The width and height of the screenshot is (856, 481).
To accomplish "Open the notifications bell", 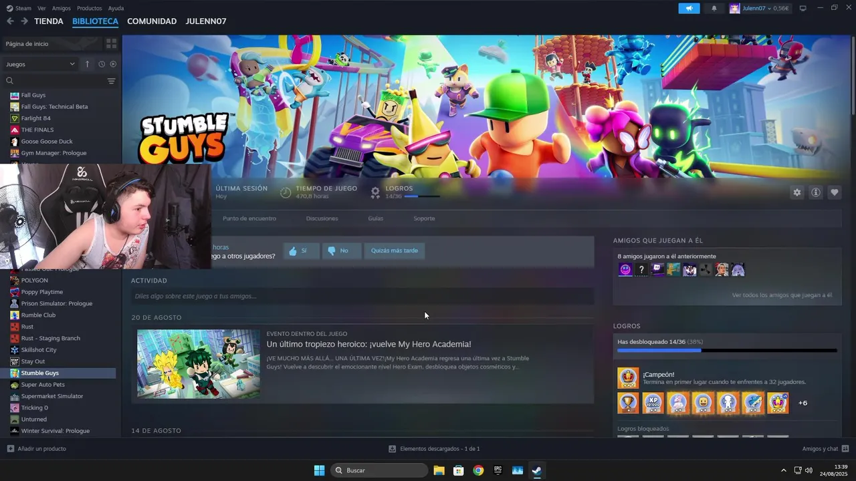I will coord(714,8).
